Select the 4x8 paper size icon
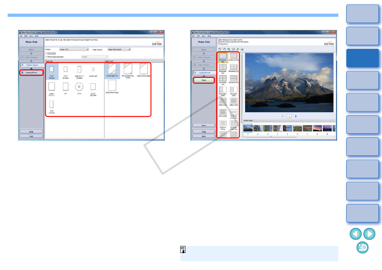The height and width of the screenshot is (270, 382). [52, 104]
